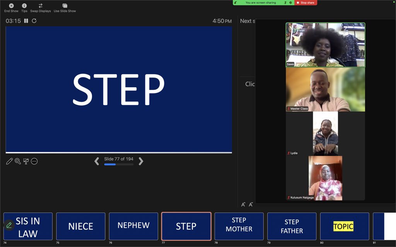Unmute Master Class in the Zoom panel
The width and height of the screenshot is (396, 247).
(x=288, y=108)
